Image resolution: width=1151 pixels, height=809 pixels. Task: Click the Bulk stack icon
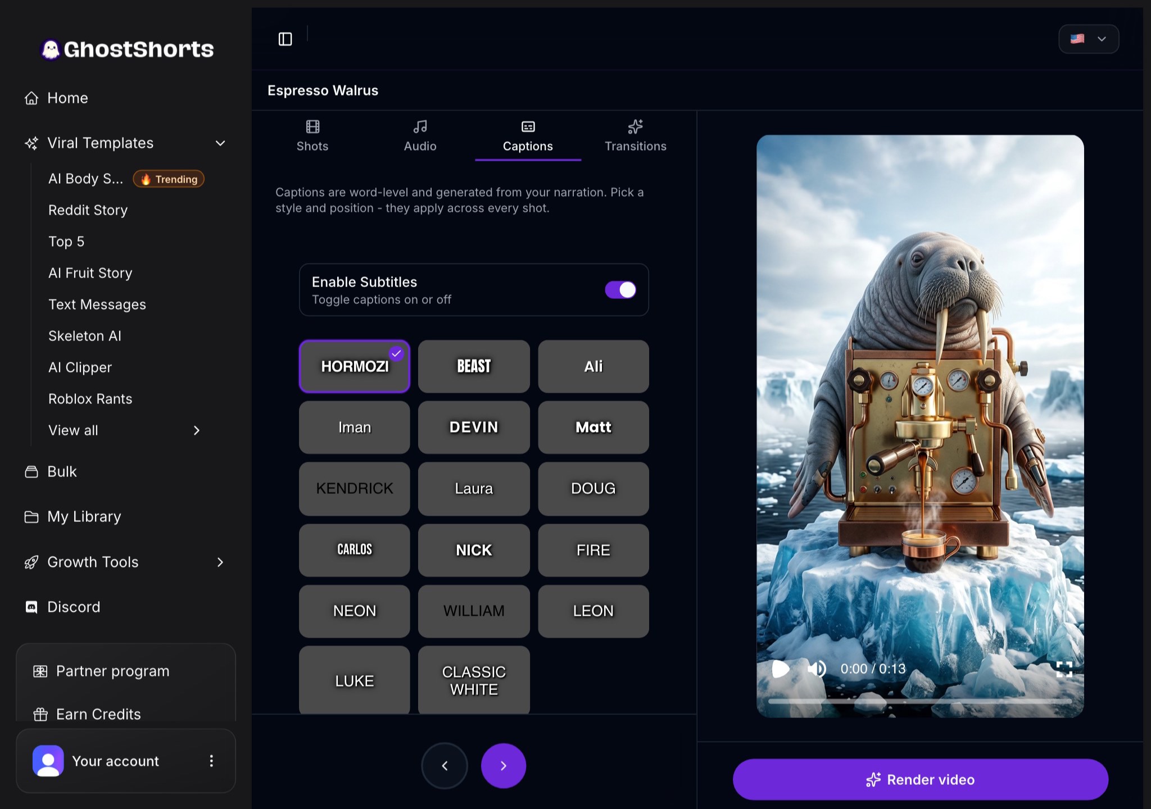pyautogui.click(x=31, y=471)
